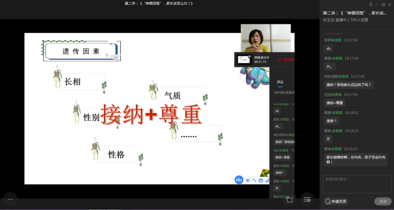The width and height of the screenshot is (394, 210).
Task: Restore down the live stream window
Action: (x=383, y=5)
